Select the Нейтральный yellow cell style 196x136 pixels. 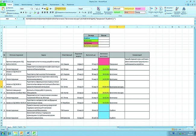point(129,9)
